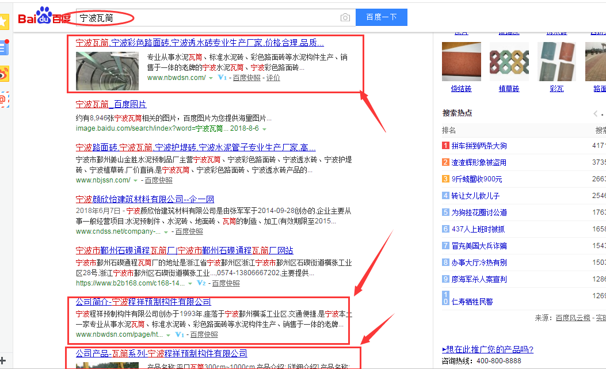Open 百度快照 for 公司简介 result
Screen dimensions: 606x369
(204, 334)
